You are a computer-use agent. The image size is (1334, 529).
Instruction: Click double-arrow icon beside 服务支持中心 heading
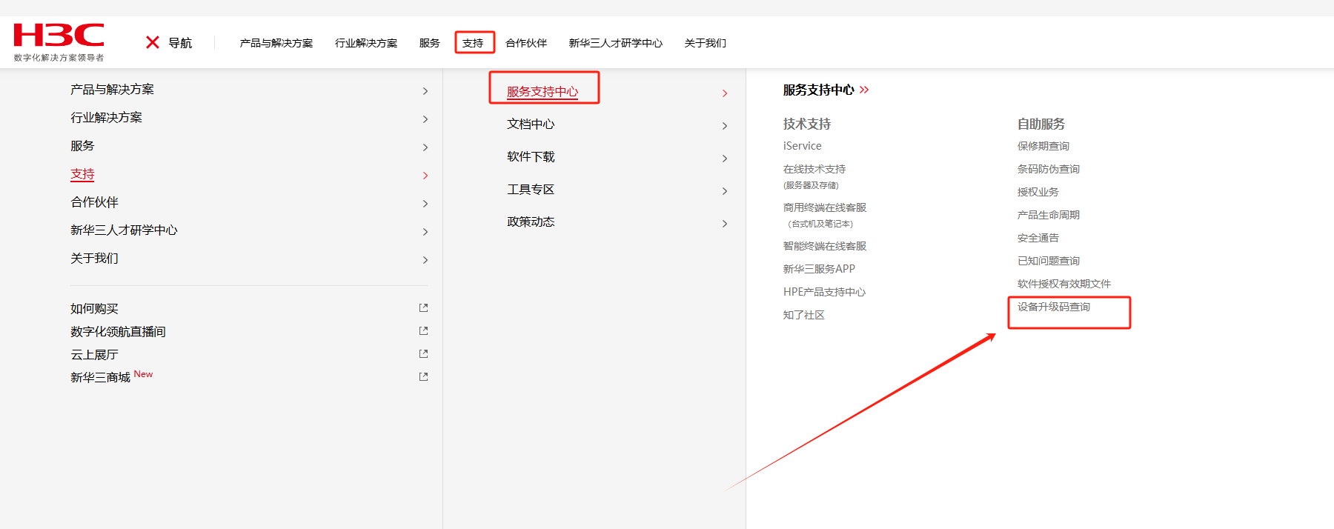[x=864, y=90]
